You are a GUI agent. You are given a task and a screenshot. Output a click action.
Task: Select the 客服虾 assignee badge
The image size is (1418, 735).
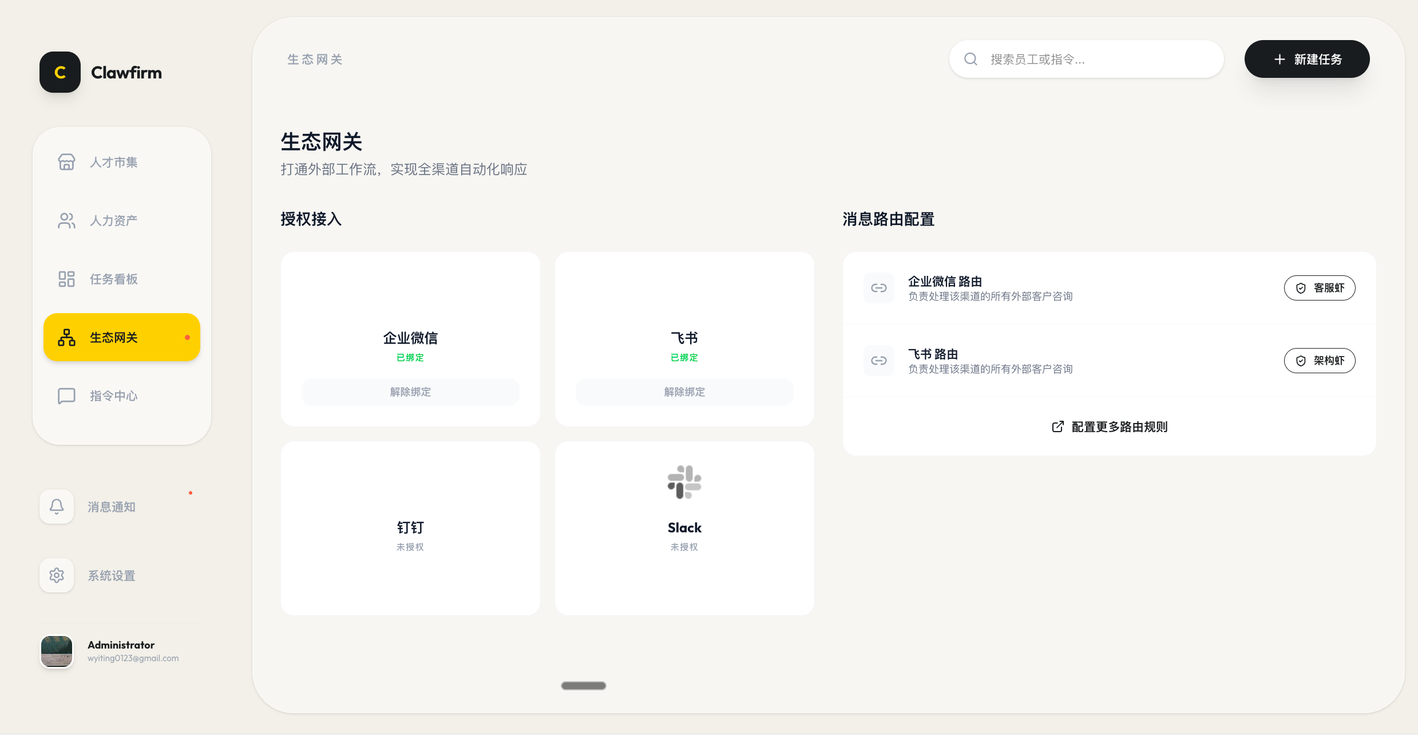coord(1320,288)
